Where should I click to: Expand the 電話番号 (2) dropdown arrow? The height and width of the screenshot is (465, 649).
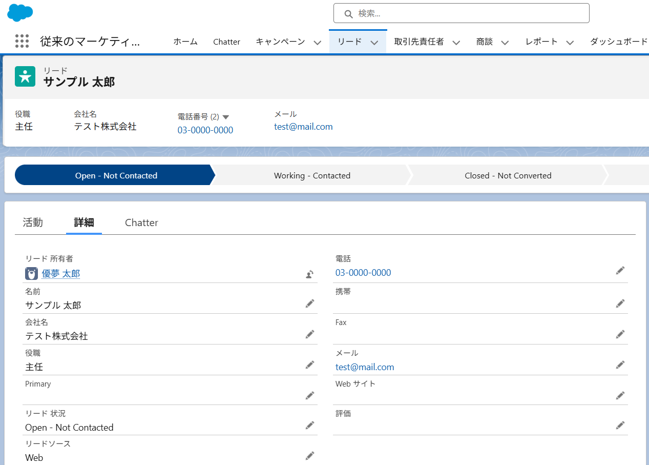(226, 117)
